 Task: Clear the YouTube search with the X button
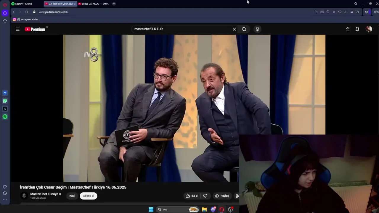click(235, 29)
